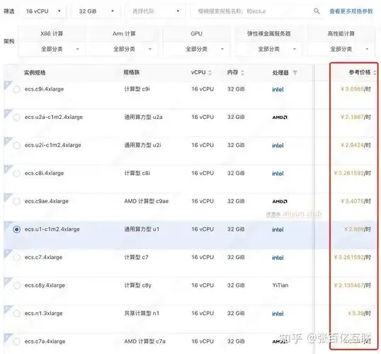This screenshot has width=381, height=354.
Task: Expand 全部分类 under Arm 计算
Action: click(x=124, y=49)
